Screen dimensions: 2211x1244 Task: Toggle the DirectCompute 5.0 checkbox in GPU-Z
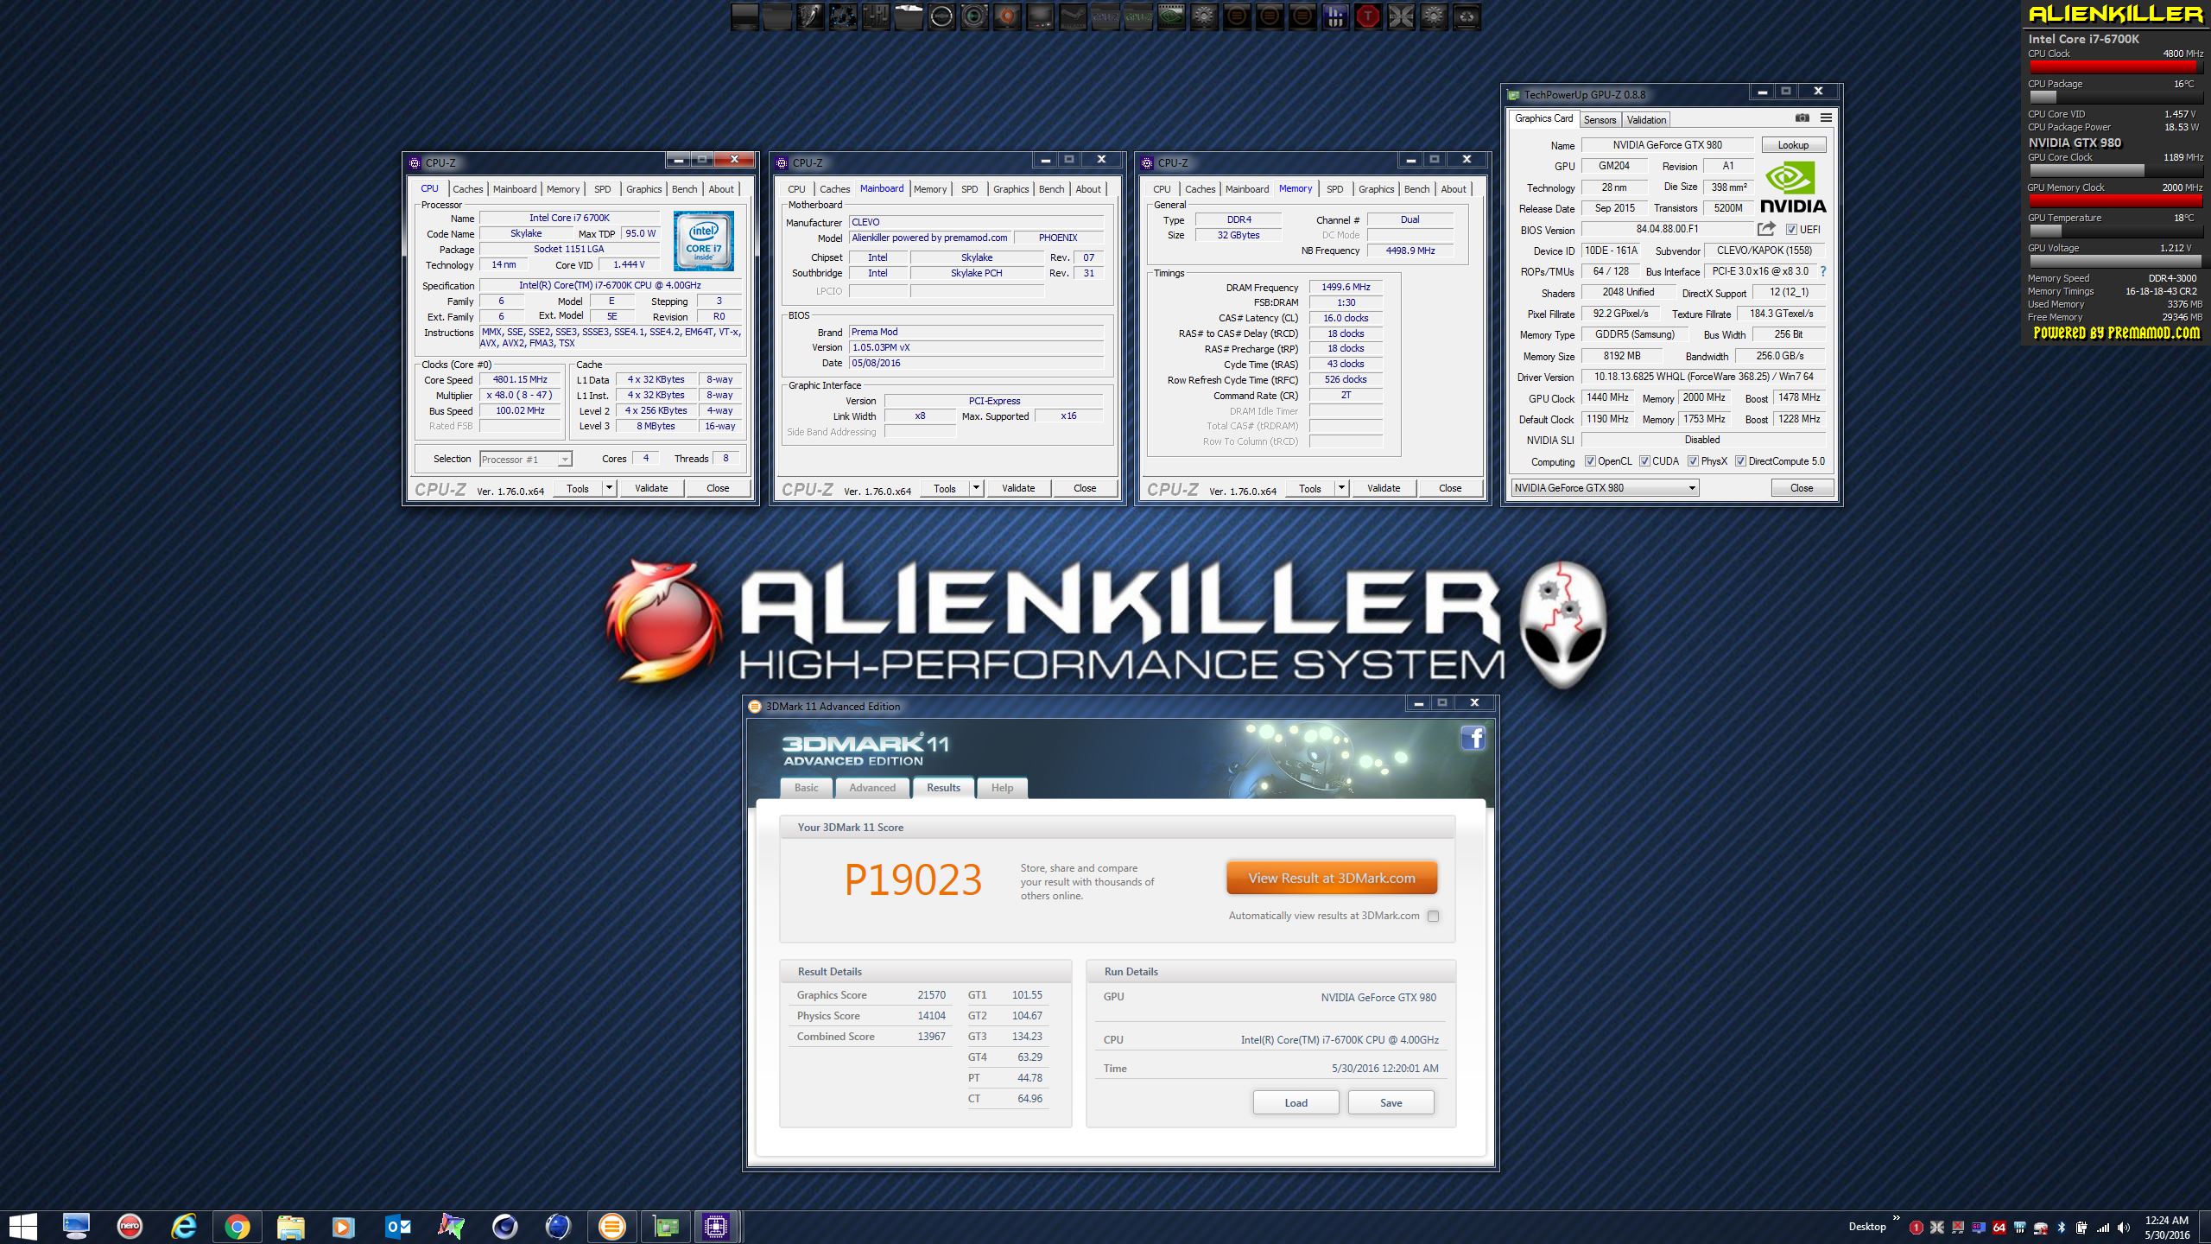[x=1741, y=461]
